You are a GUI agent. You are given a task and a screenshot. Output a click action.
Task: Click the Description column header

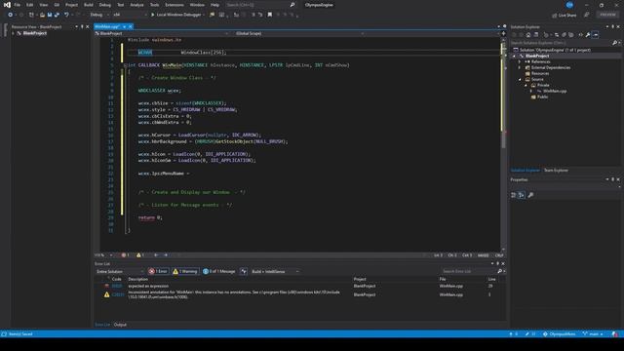tap(138, 279)
